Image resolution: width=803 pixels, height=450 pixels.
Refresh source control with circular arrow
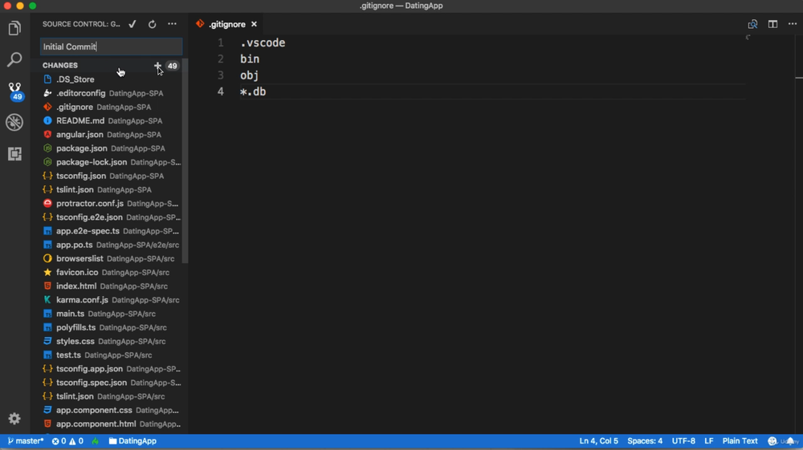pos(152,24)
